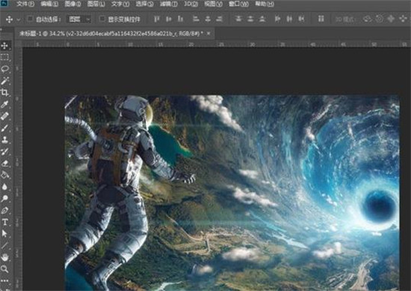Click the 3D roll mode icon
This screenshot has width=411, height=291.
379,19
